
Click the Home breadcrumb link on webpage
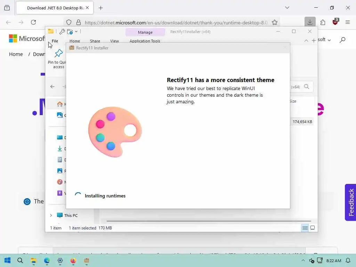point(16,54)
